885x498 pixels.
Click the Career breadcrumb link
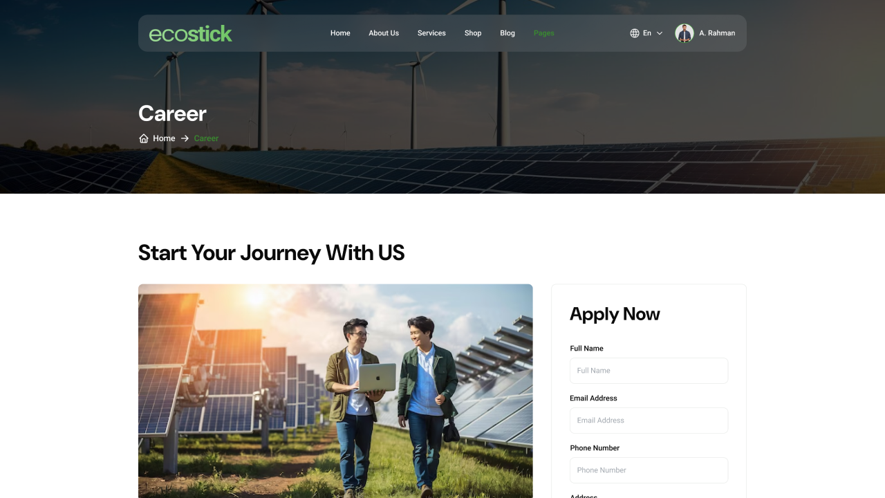point(206,138)
